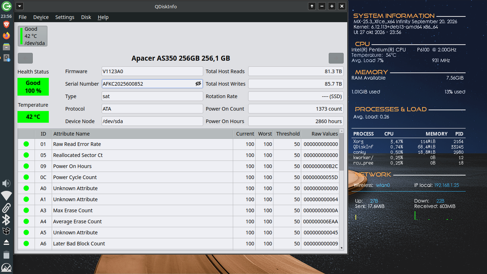Click the next disk arrow button

pyautogui.click(x=336, y=58)
